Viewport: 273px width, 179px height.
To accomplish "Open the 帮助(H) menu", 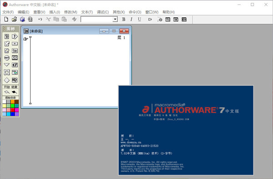I will [168, 12].
